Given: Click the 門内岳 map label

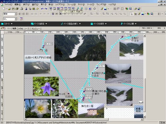Looking at the screenshot, I should pos(43,50).
